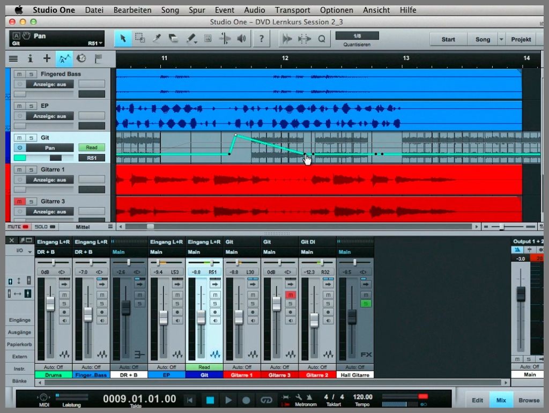
Task: Solo the Gitarre 1 track
Action: (x=31, y=169)
